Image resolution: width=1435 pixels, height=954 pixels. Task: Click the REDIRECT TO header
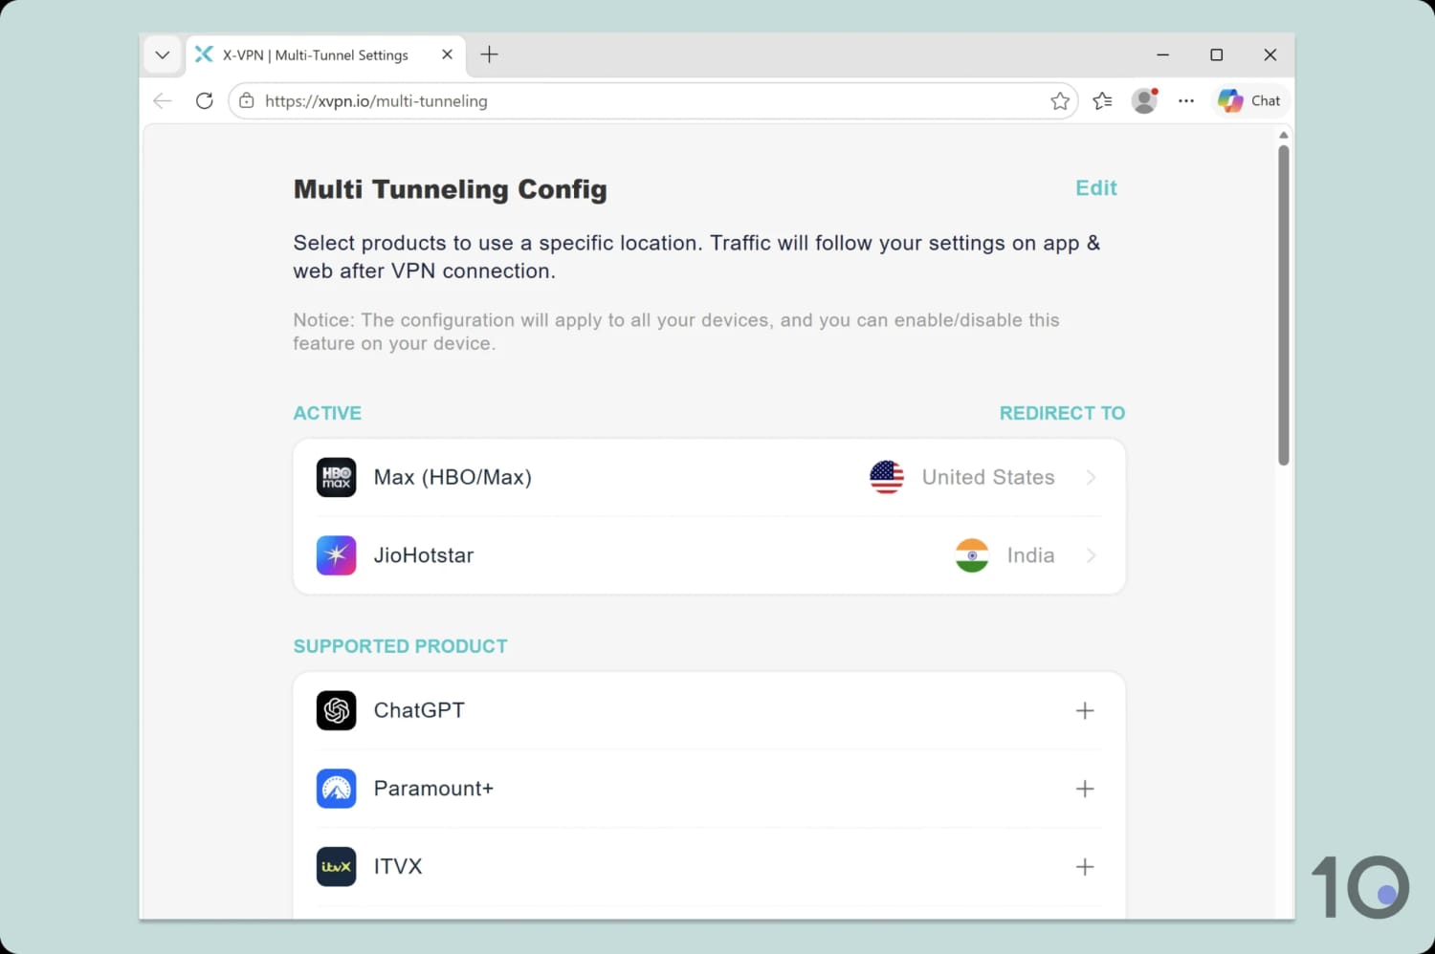point(1062,413)
